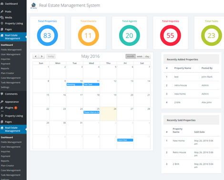Switch the calendar to week view
This screenshot has height=180, width=224.
(x=140, y=56)
